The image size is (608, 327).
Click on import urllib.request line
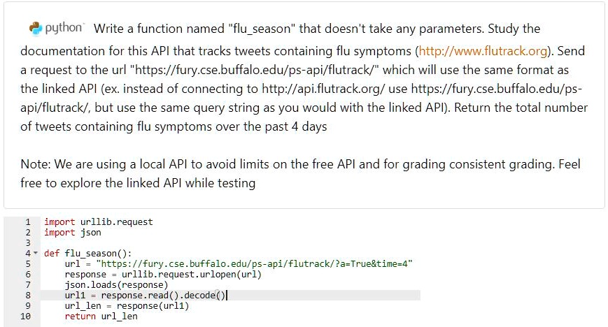click(99, 222)
